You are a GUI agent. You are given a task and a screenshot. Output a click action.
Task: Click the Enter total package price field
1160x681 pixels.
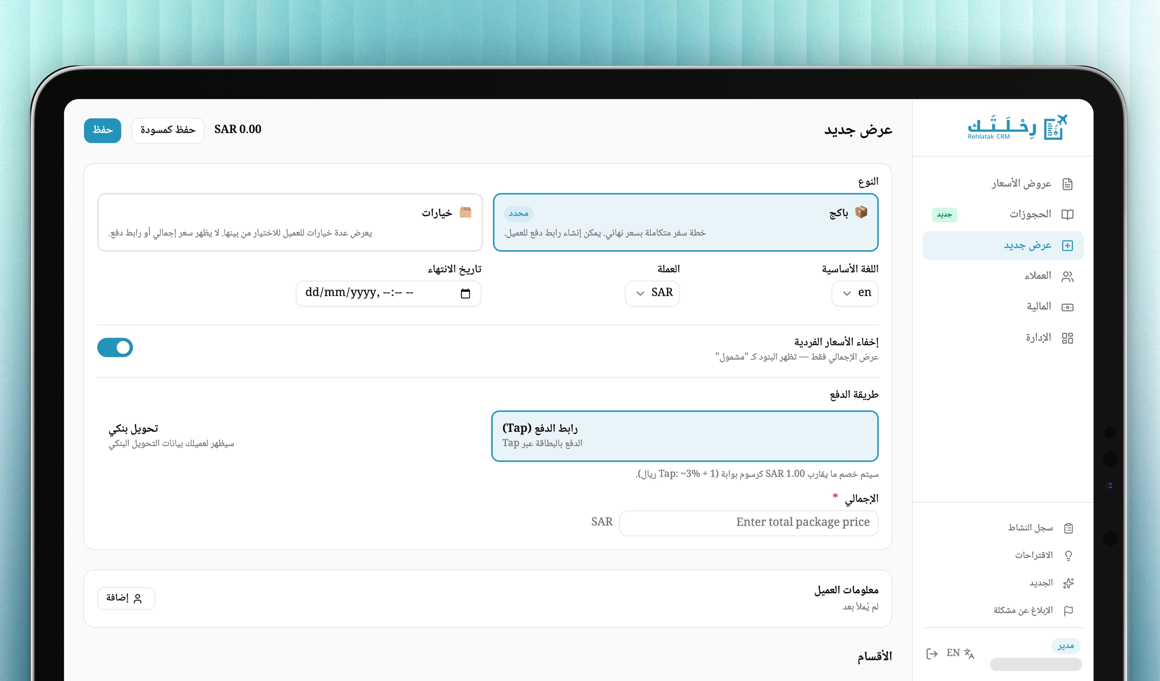click(x=749, y=523)
